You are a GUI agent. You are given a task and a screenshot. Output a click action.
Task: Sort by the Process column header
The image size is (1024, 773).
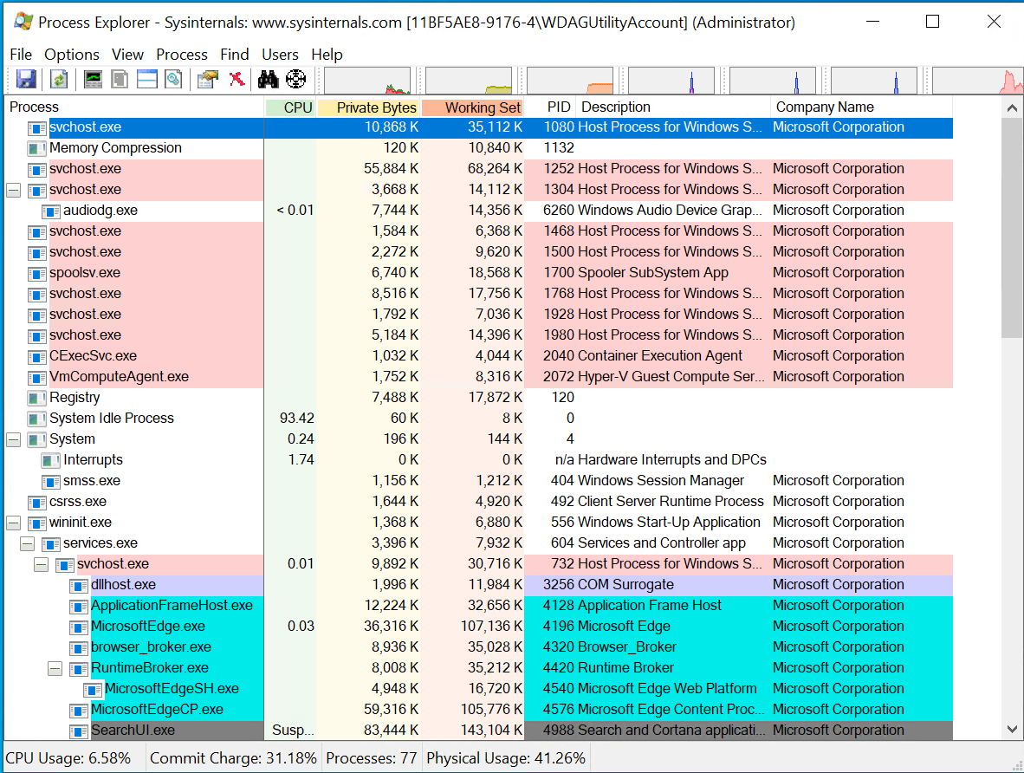pyautogui.click(x=134, y=107)
